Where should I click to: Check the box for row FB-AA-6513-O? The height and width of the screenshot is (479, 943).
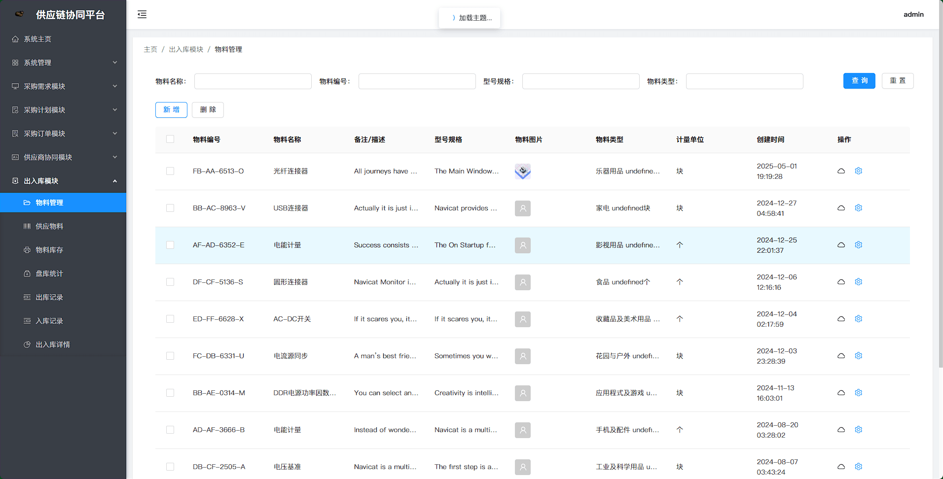170,171
